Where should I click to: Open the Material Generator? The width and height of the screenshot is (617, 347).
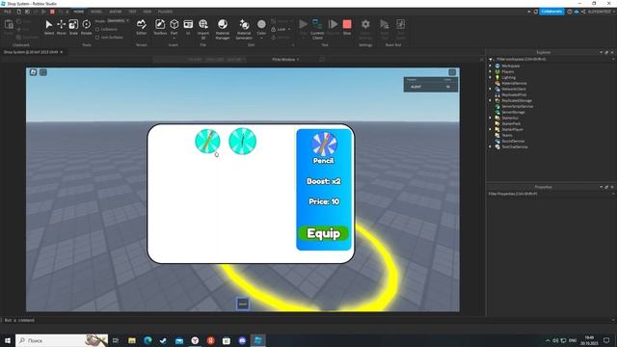point(244,29)
